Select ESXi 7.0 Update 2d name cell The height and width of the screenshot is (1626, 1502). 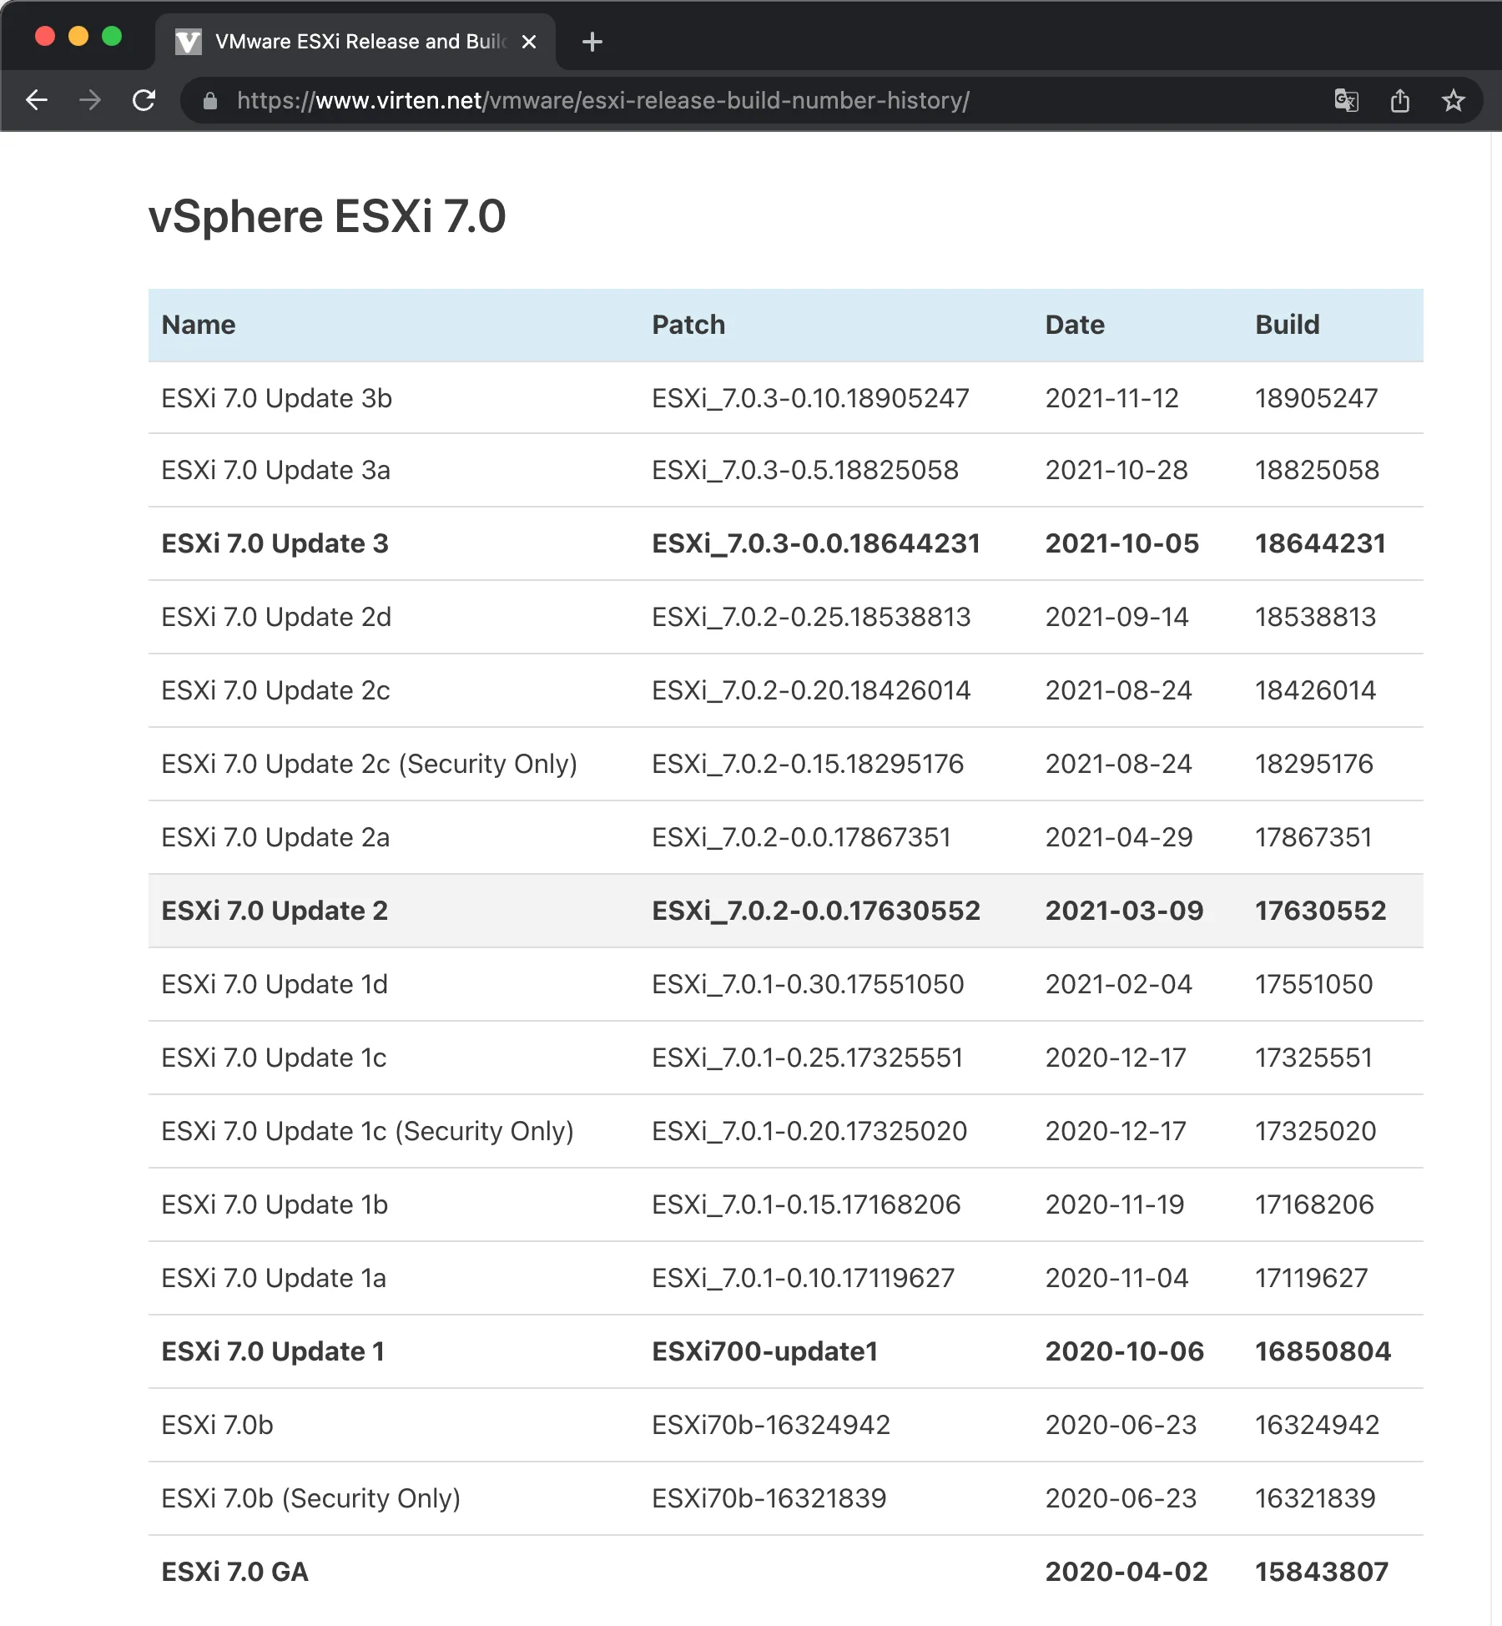(276, 617)
